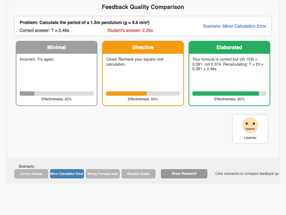Click the scenario label in the top right
The image size is (286, 215).
(235, 26)
